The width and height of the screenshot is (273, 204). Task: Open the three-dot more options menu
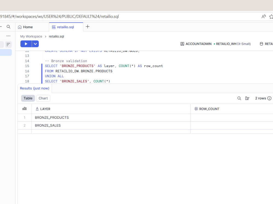[8, 36]
